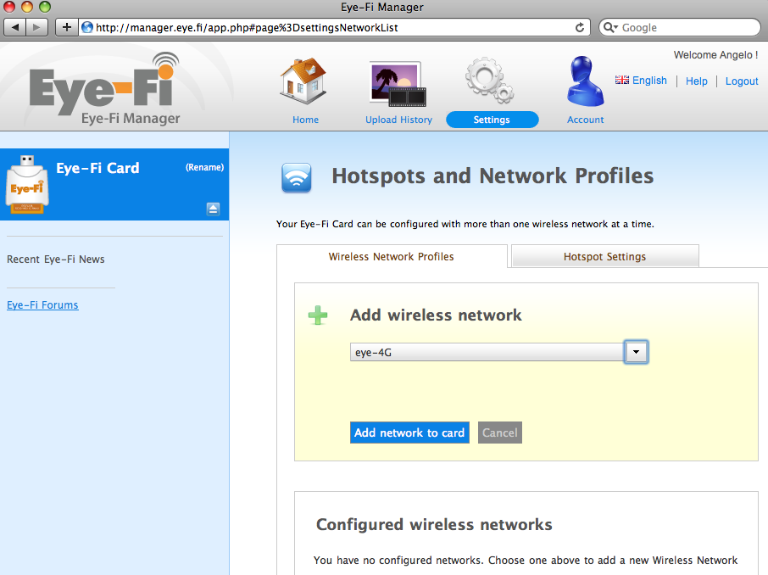Image resolution: width=768 pixels, height=575 pixels.
Task: Click the Welcome Angelo greeting text
Action: 715,55
